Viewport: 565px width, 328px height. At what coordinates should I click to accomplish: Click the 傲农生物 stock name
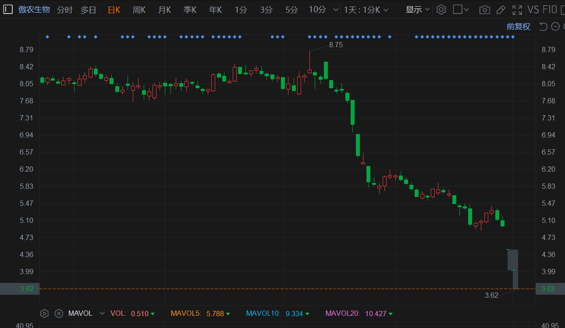[34, 10]
